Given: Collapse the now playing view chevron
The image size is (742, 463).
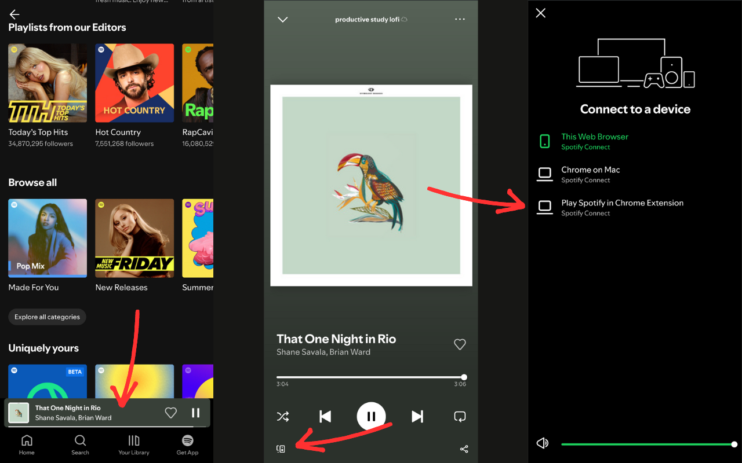Looking at the screenshot, I should point(283,20).
